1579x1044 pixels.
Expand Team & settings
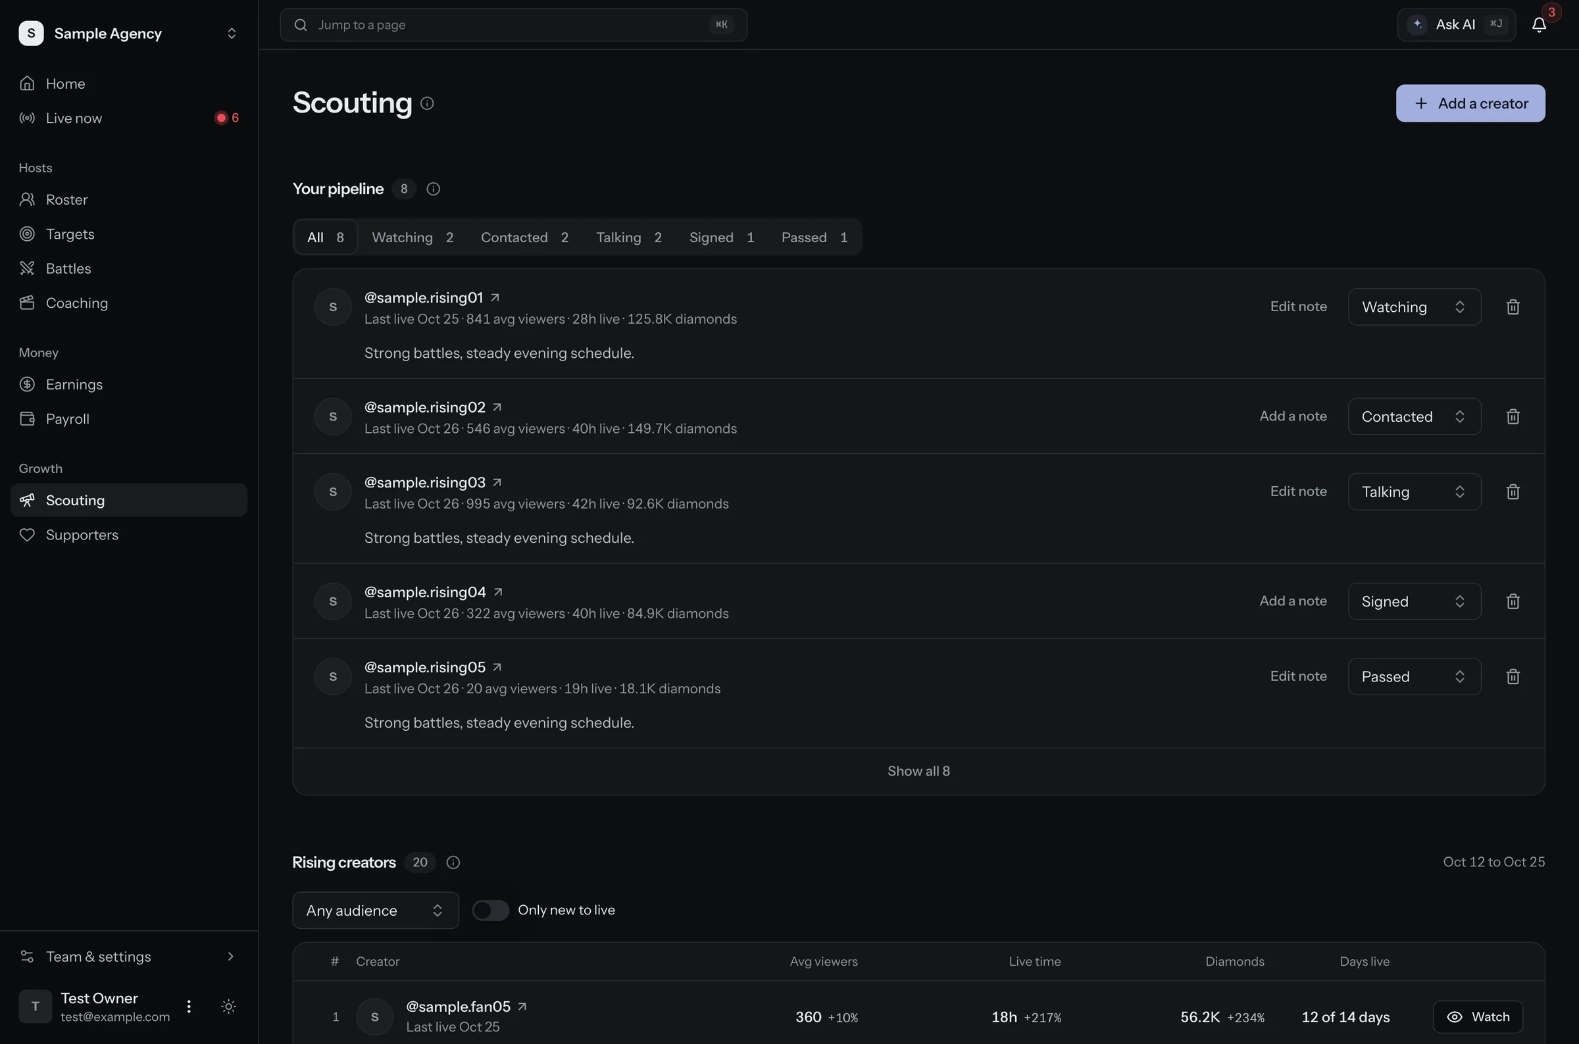point(129,957)
